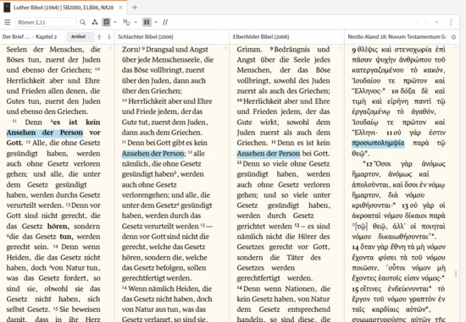
Task: Select the Schlachter Bibel (2000) column header
Action: tap(146, 37)
